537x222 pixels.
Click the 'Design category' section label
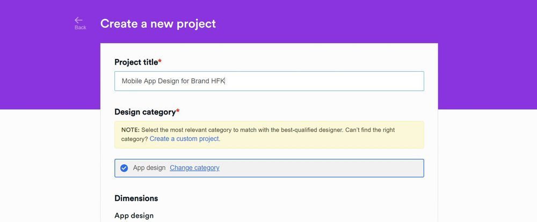[145, 112]
